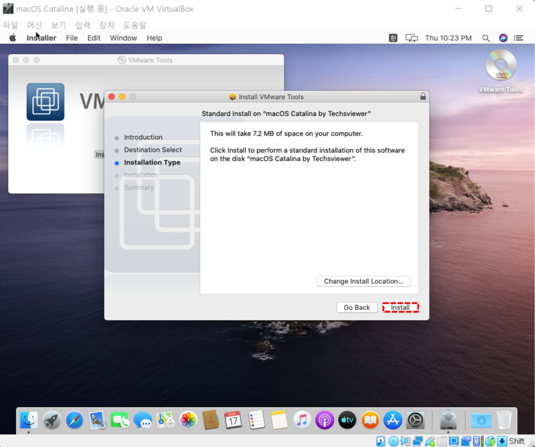Open Podcasts from the Dock
The image size is (535, 447).
[324, 420]
